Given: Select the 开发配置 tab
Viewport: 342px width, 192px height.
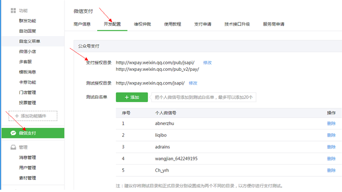Looking at the screenshot, I should pos(112,24).
